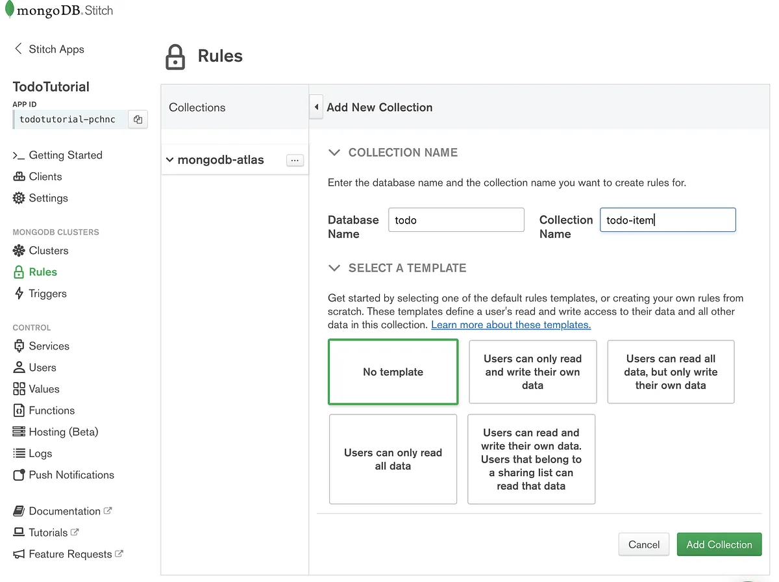Copy the App ID using the copy icon

(x=138, y=119)
